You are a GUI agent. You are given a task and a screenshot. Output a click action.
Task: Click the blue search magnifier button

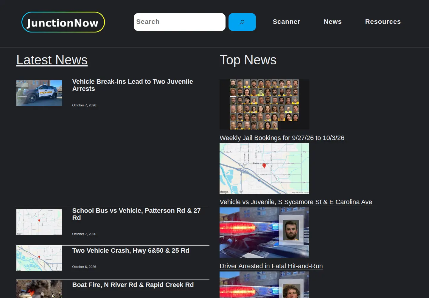[x=242, y=22]
